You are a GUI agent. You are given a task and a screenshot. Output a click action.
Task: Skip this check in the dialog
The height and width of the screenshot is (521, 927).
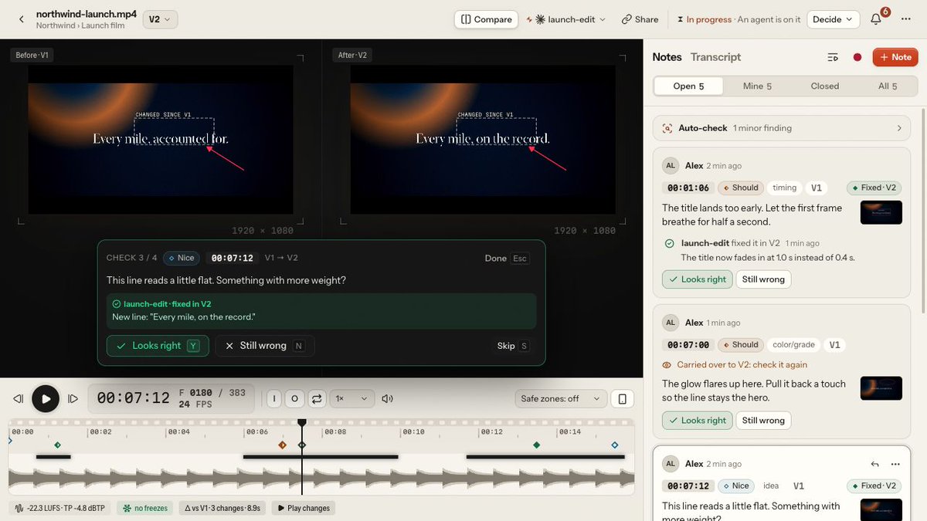[513, 346]
